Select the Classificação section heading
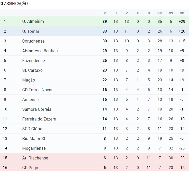189x171 pixels. click(14, 4)
